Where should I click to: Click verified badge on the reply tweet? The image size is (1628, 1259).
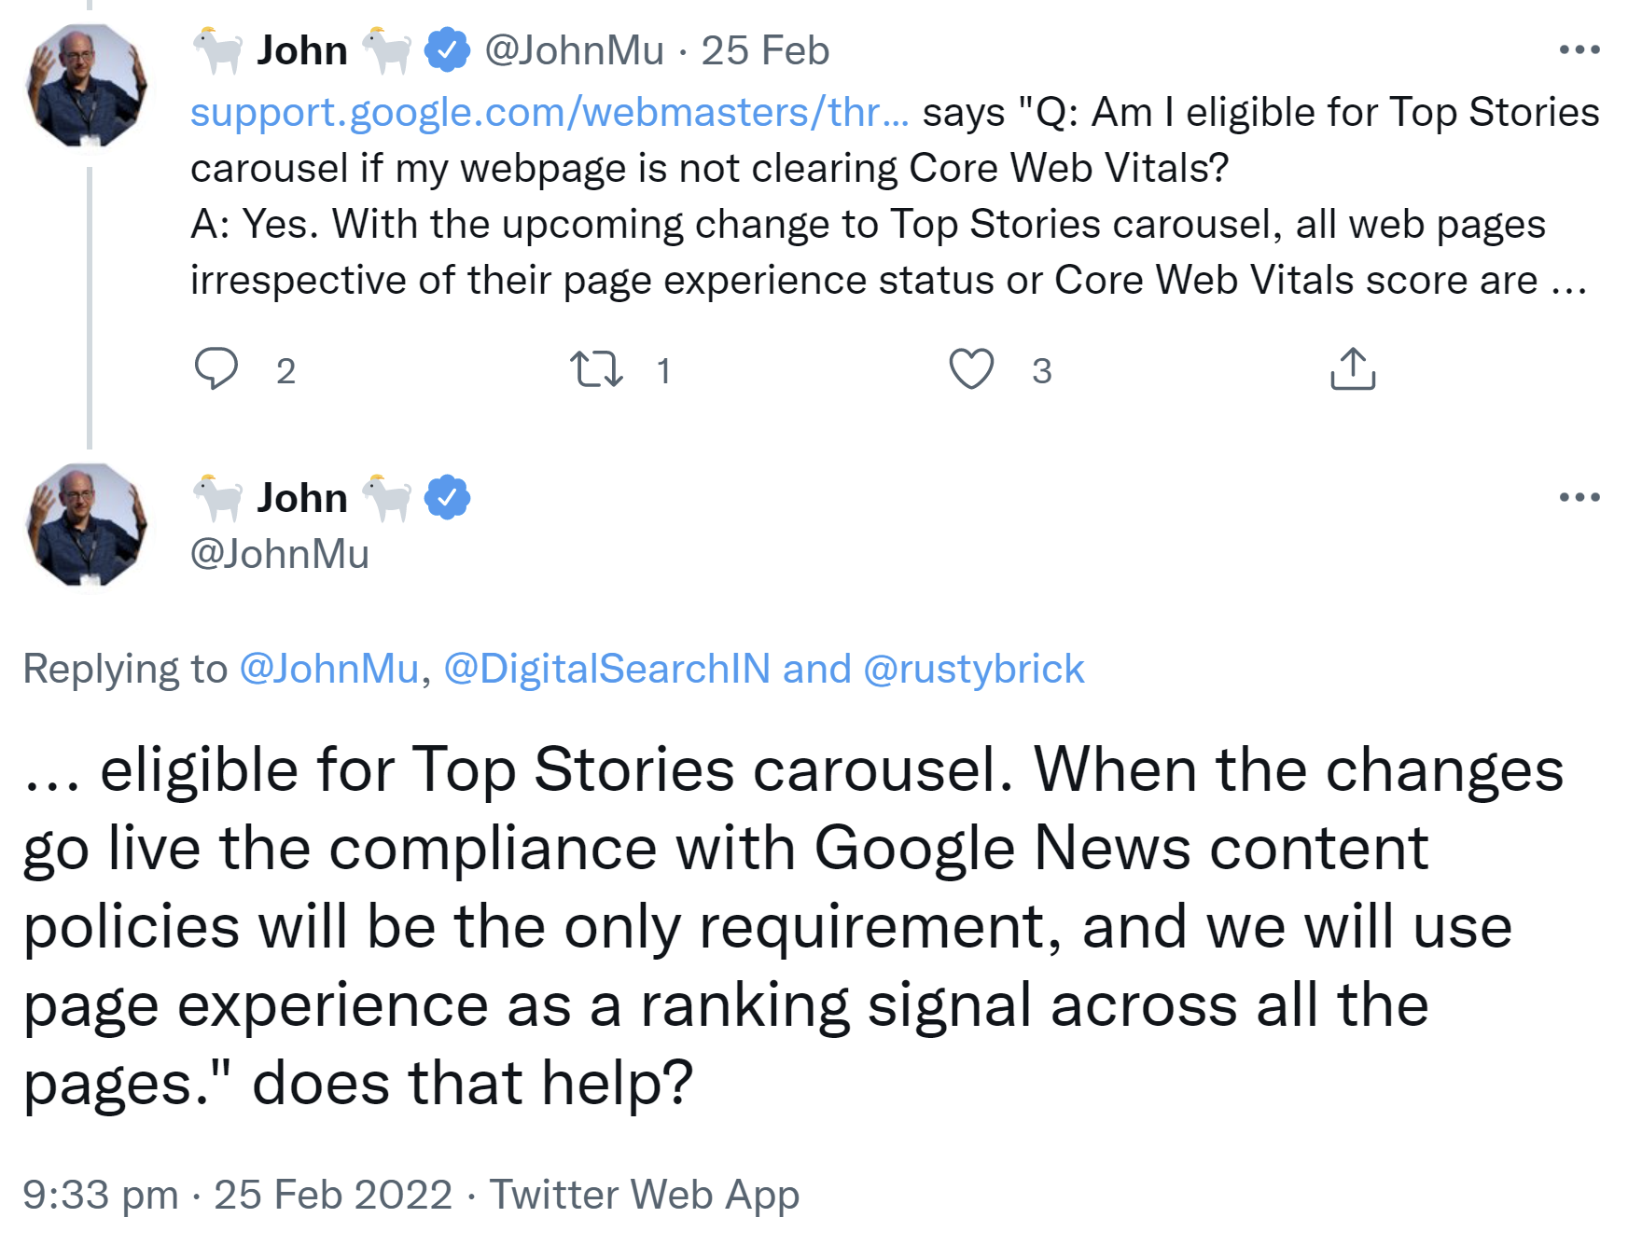tap(448, 498)
